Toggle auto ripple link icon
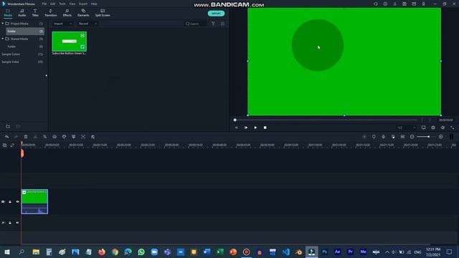The height and width of the screenshot is (258, 459). [12, 145]
